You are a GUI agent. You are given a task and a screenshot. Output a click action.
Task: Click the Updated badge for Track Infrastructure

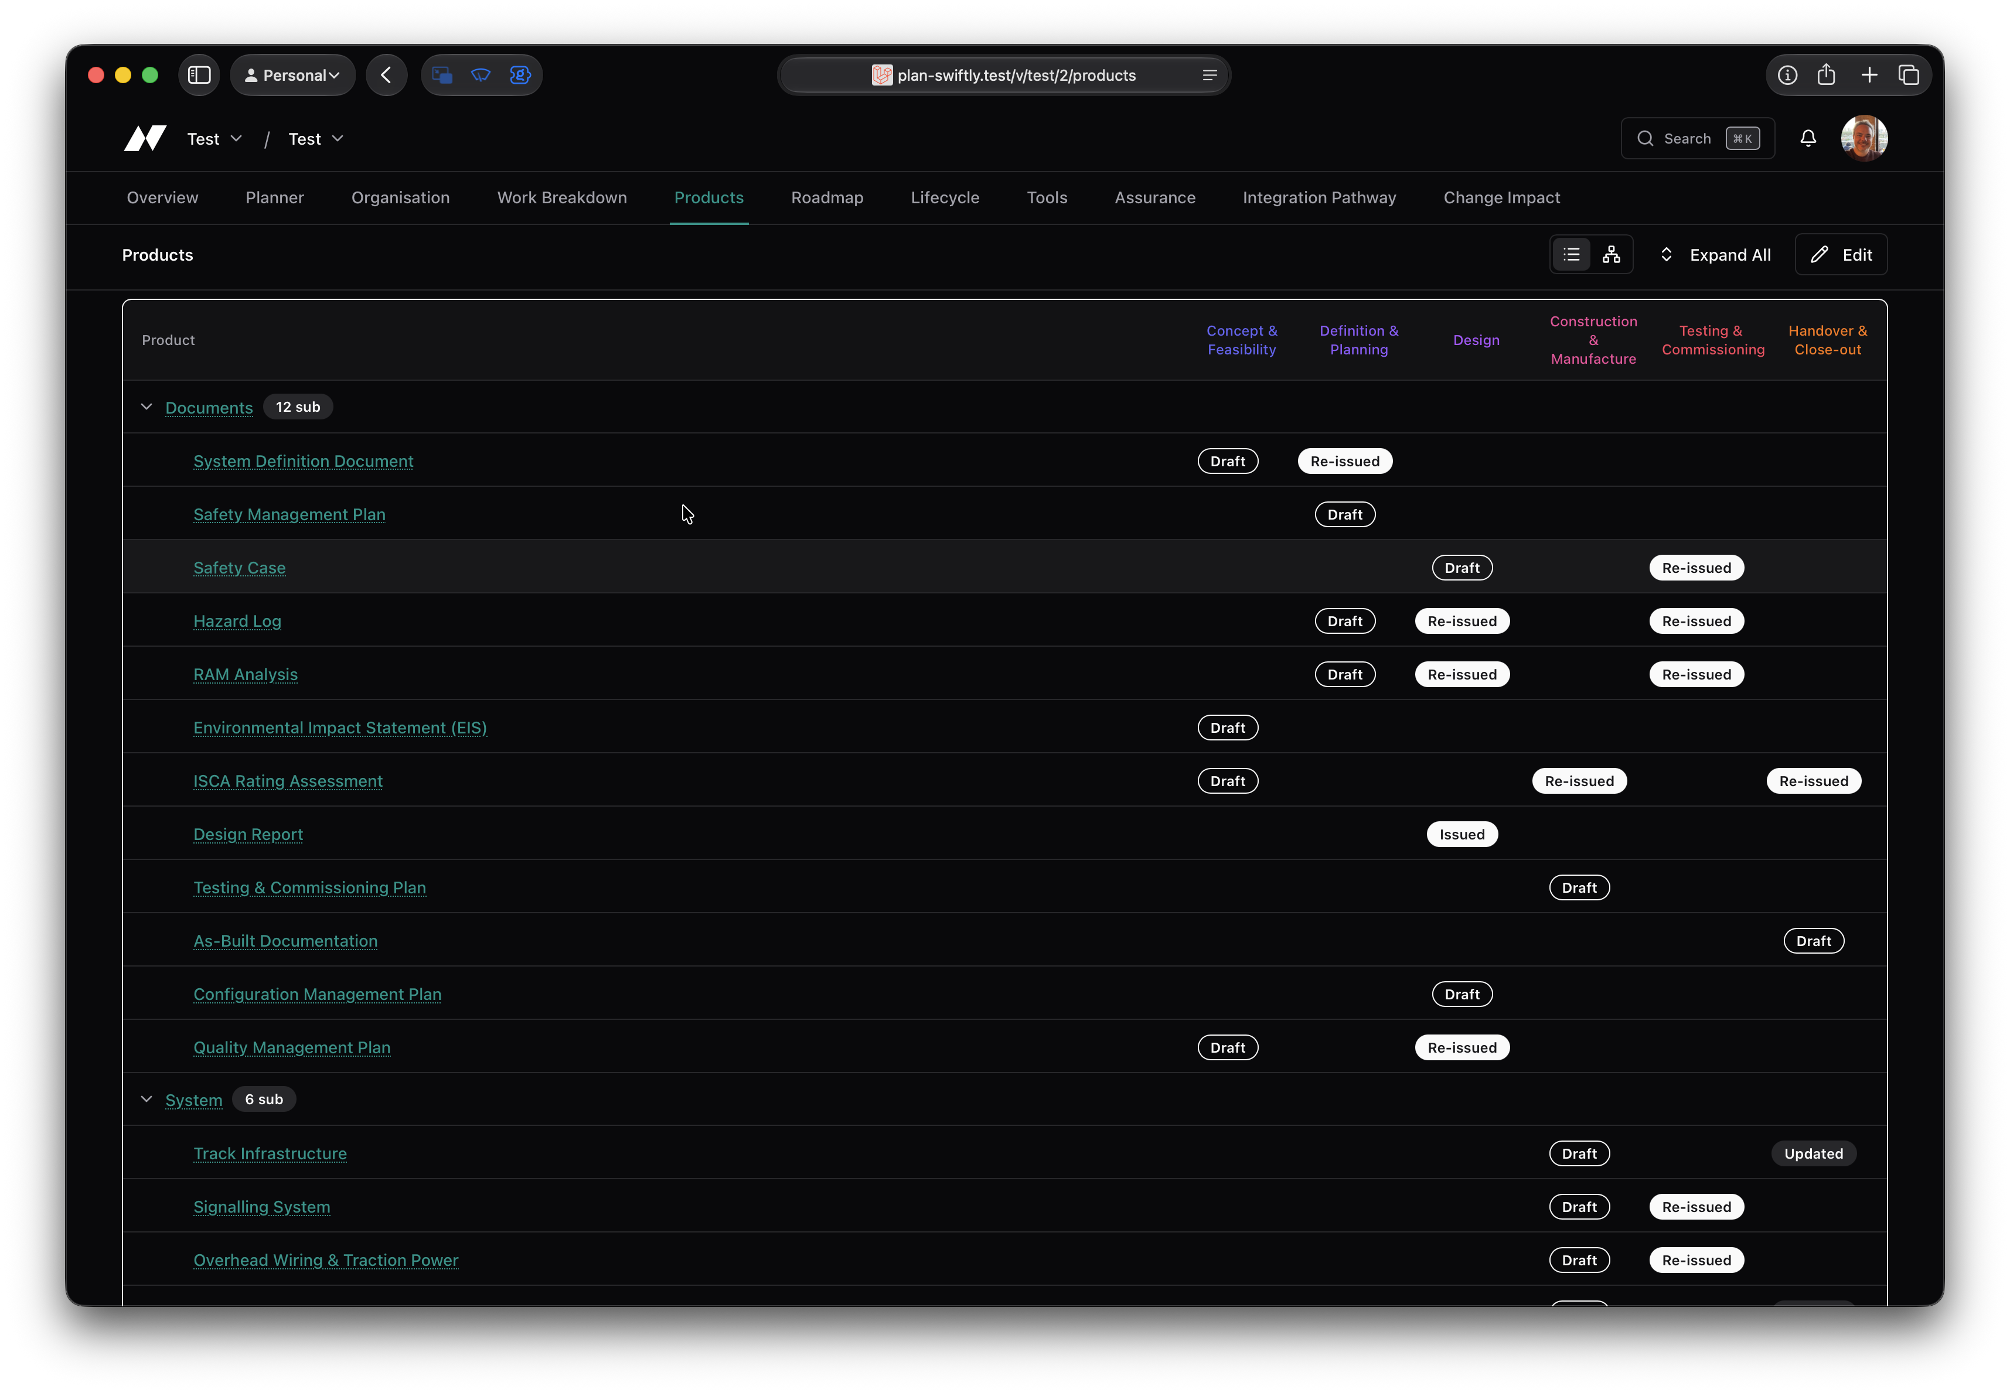pos(1814,1153)
